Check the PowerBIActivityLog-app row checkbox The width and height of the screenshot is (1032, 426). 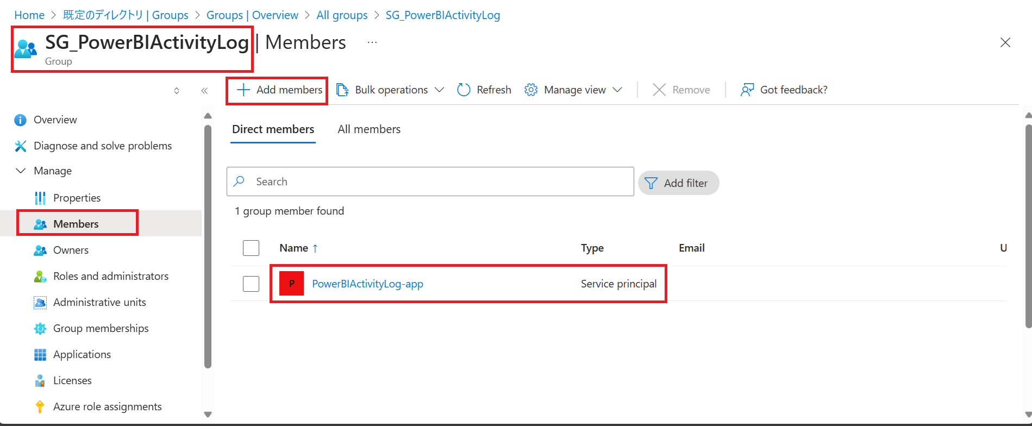point(251,284)
